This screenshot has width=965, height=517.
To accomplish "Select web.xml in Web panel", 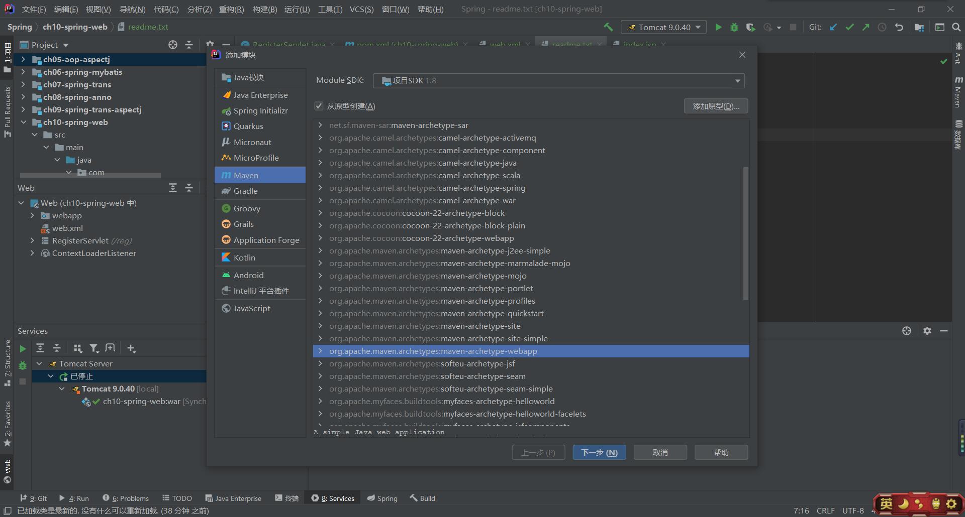I will [x=67, y=228].
